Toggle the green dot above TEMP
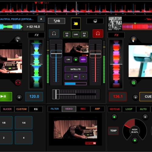 pos(114,117)
